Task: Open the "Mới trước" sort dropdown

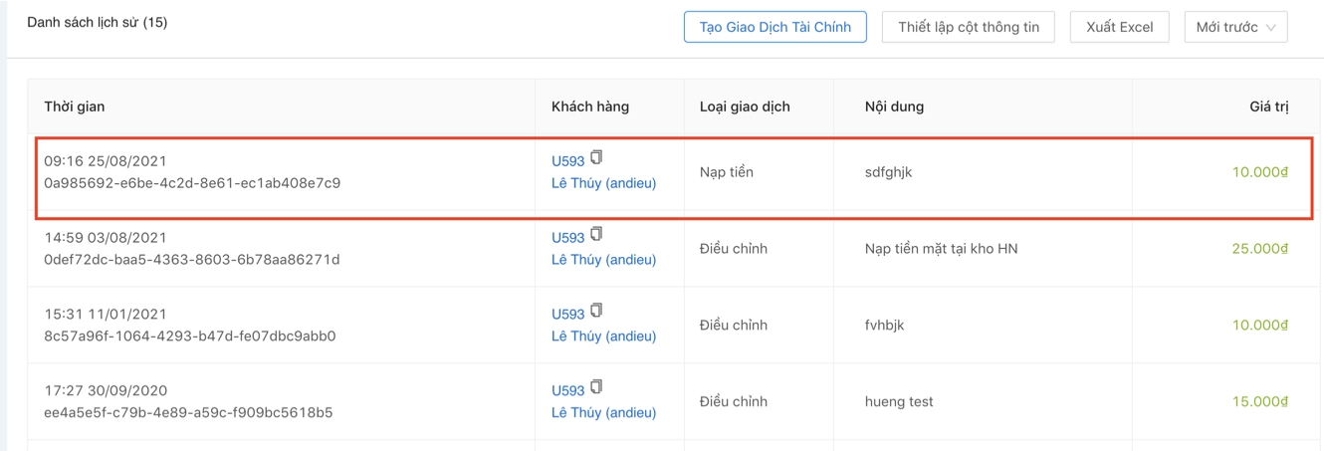Action: [1235, 27]
